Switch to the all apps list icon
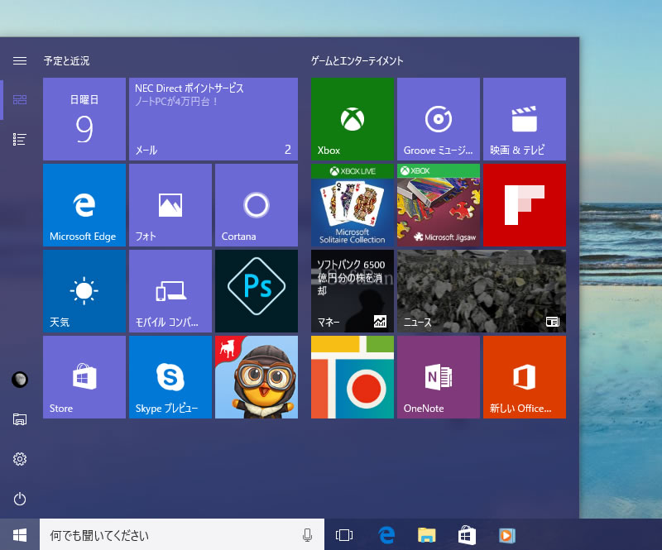The image size is (662, 550). pyautogui.click(x=19, y=139)
